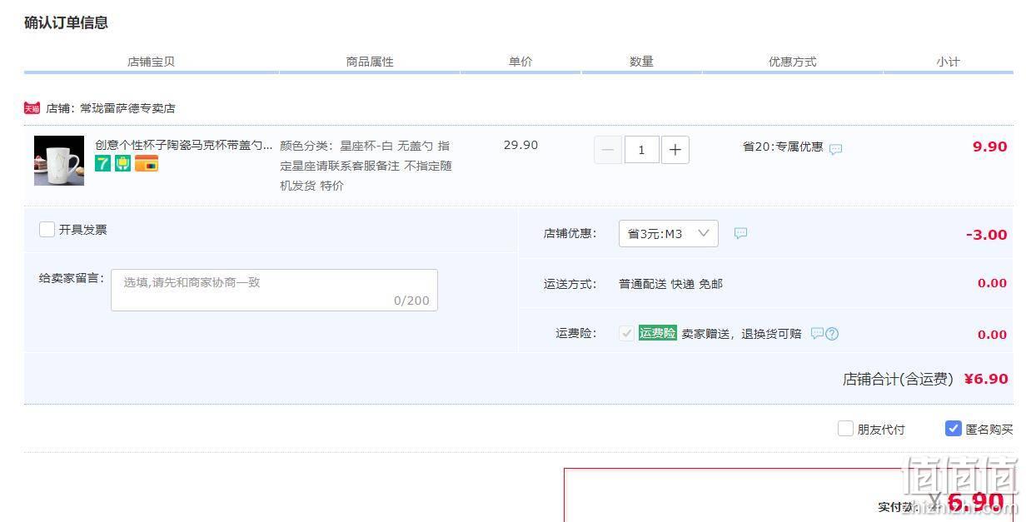This screenshot has height=522, width=1026.
Task: Open the green 7-day return badge
Action: click(102, 163)
